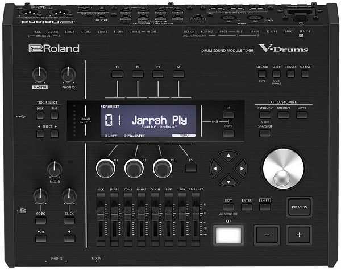The image size is (341, 270).
Task: Select LIST option on the display
Action: 110,136
